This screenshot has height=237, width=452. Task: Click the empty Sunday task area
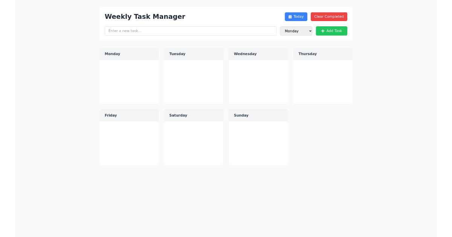click(258, 143)
